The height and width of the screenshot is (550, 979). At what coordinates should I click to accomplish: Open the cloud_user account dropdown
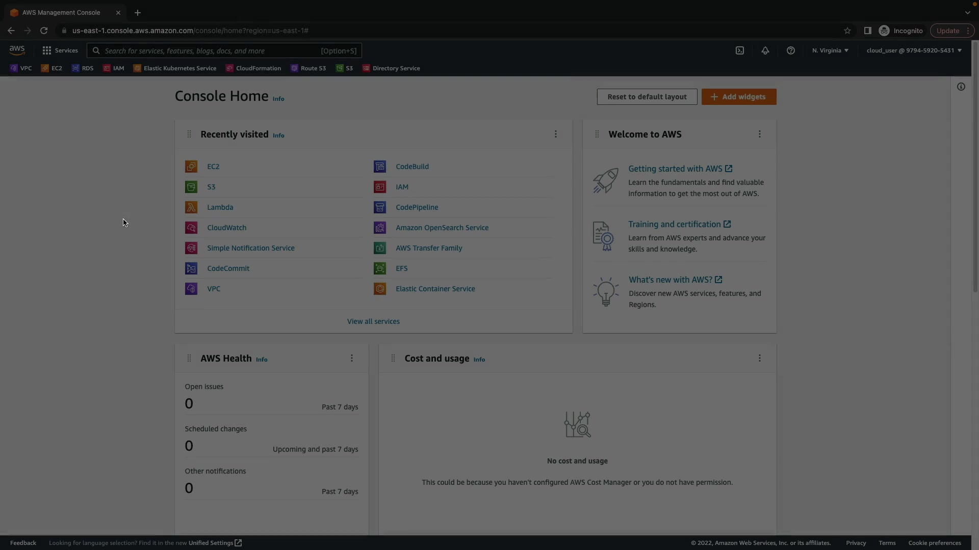[x=914, y=50]
